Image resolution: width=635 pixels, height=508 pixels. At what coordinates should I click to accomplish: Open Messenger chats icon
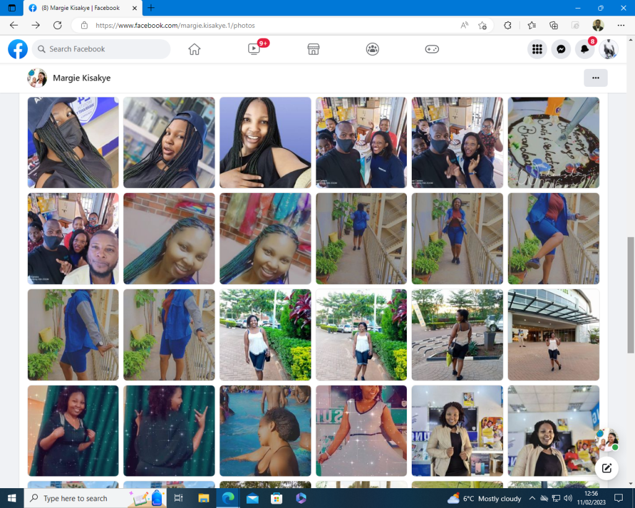point(561,49)
